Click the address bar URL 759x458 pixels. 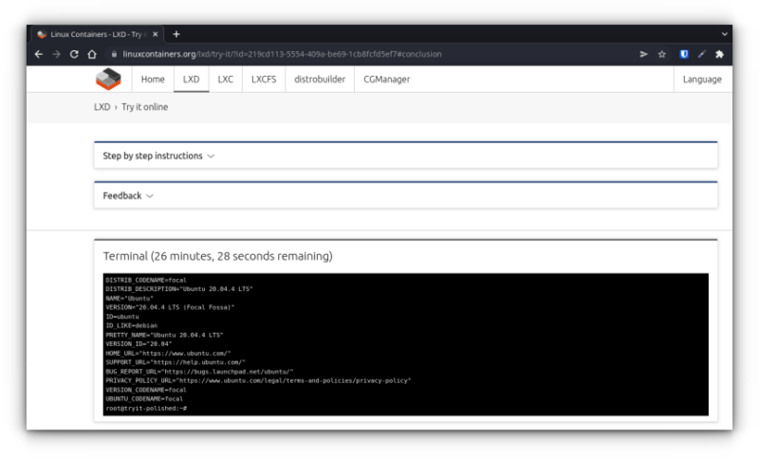click(282, 54)
